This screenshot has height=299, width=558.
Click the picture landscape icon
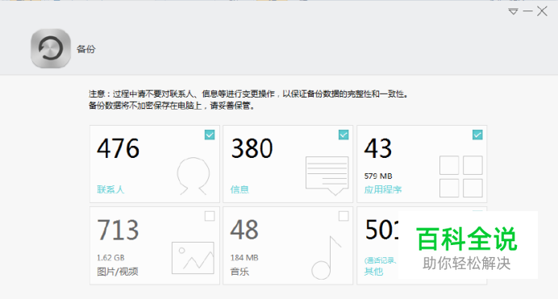point(193,258)
